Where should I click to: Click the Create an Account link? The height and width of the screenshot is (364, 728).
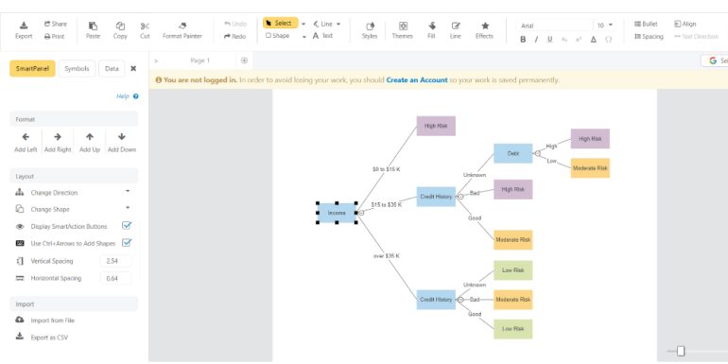417,79
